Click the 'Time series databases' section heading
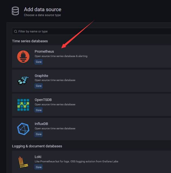 click(x=30, y=41)
